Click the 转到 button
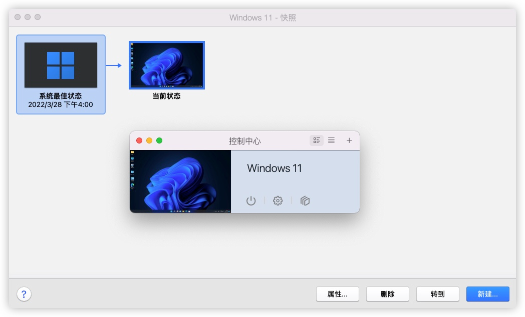Screen dimensions: 525x317 point(438,294)
